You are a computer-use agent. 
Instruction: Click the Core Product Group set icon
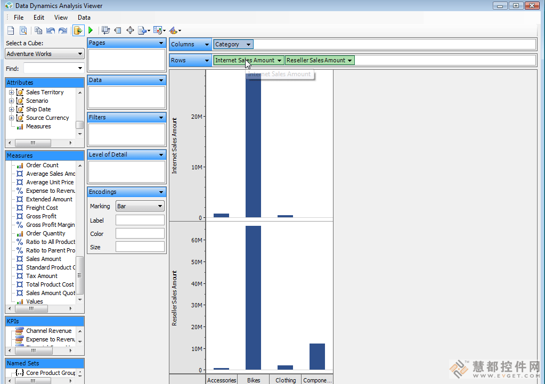(20, 373)
